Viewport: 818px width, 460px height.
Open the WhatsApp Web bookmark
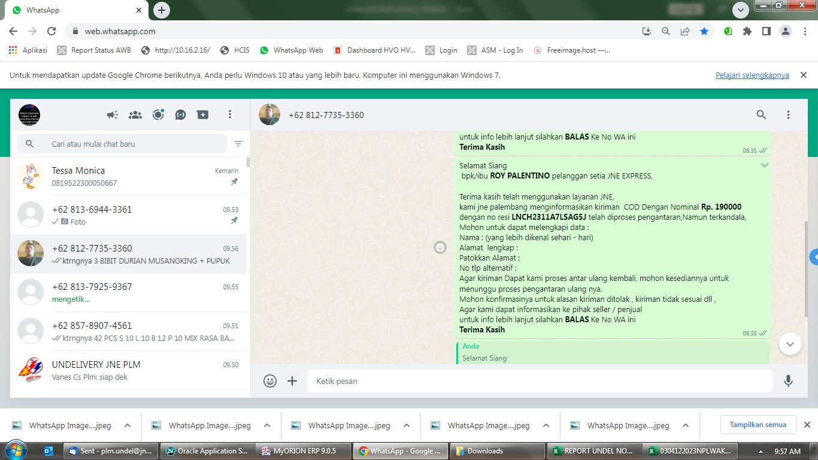[292, 50]
